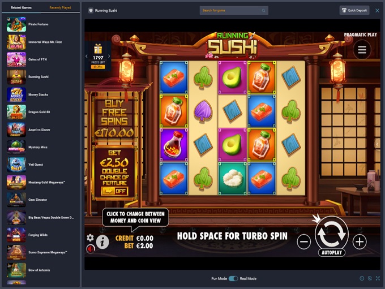385x289 pixels.
Task: Open the Money Stacks game thumbnail
Action: tap(16, 94)
